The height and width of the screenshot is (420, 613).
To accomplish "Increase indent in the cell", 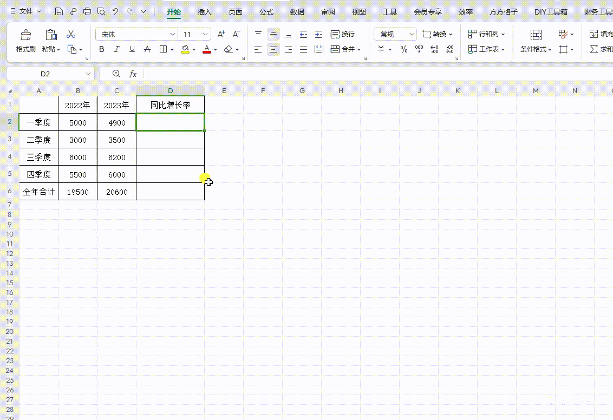I will [318, 35].
